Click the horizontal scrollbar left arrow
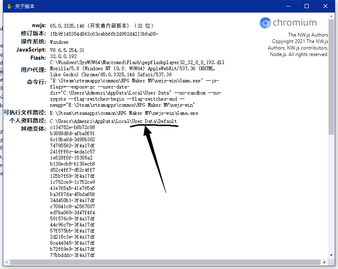Viewport: 338px width, 269px height. (6, 263)
